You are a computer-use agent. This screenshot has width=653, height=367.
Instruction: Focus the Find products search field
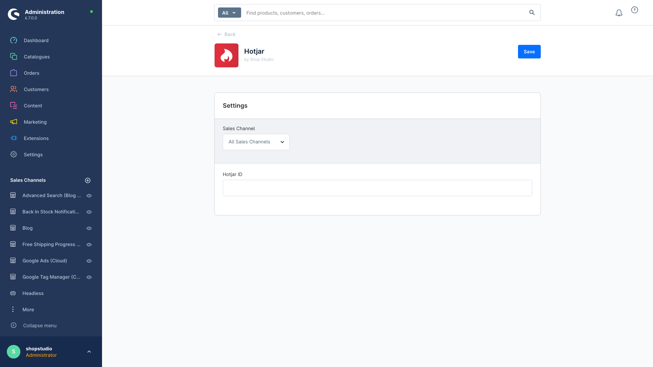point(384,13)
